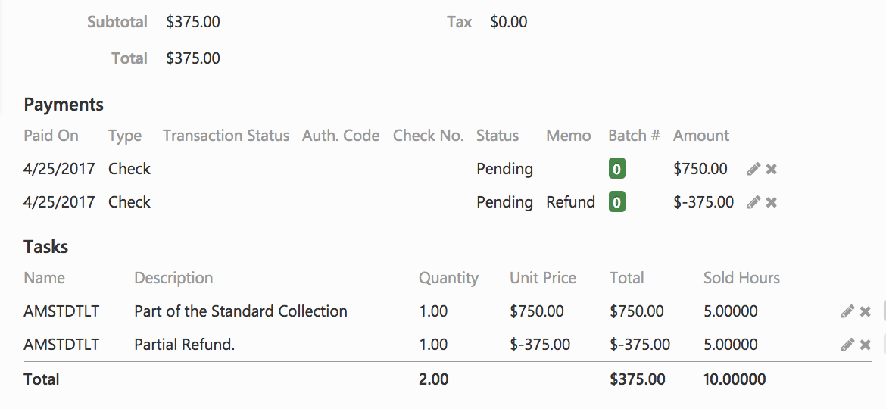Remove the $-375.00 refund payment
This screenshot has height=409, width=886.
click(x=772, y=202)
